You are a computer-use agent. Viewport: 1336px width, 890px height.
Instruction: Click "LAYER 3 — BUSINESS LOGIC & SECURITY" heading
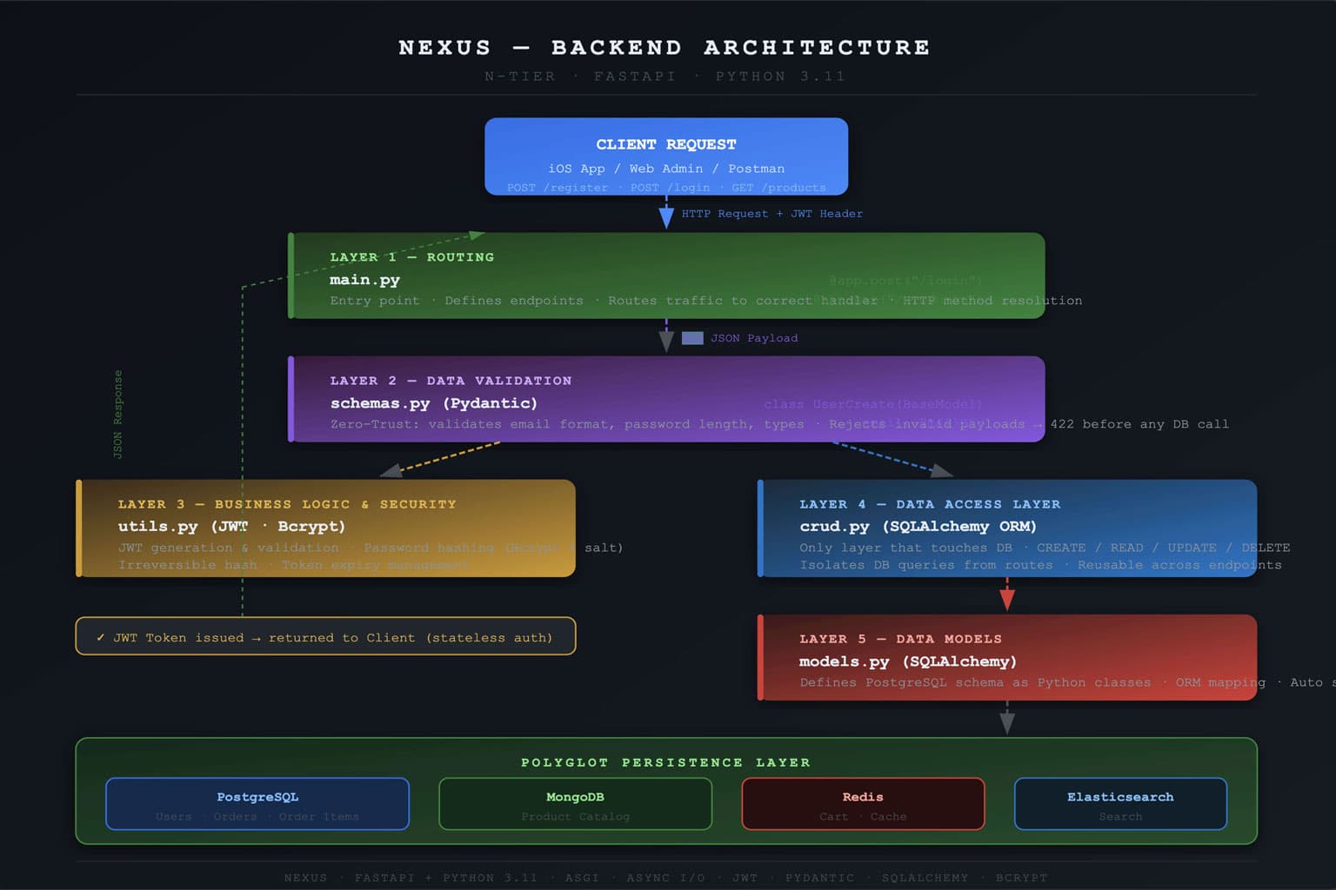click(287, 504)
